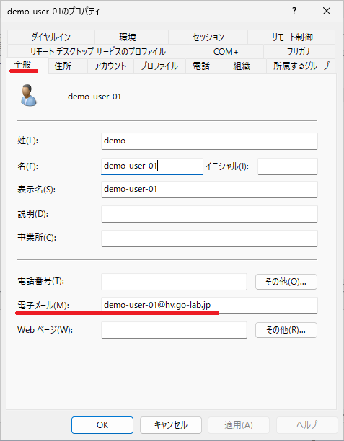This screenshot has width=344, height=441.
Task: Switch to the 住所 tab
Action: 63,66
